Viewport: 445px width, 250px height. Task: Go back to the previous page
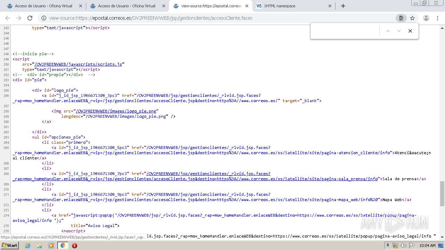(8, 18)
